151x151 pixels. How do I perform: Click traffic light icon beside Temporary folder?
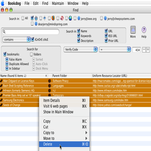click(49, 95)
